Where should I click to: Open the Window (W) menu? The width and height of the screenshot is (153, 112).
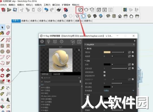coord(56,5)
